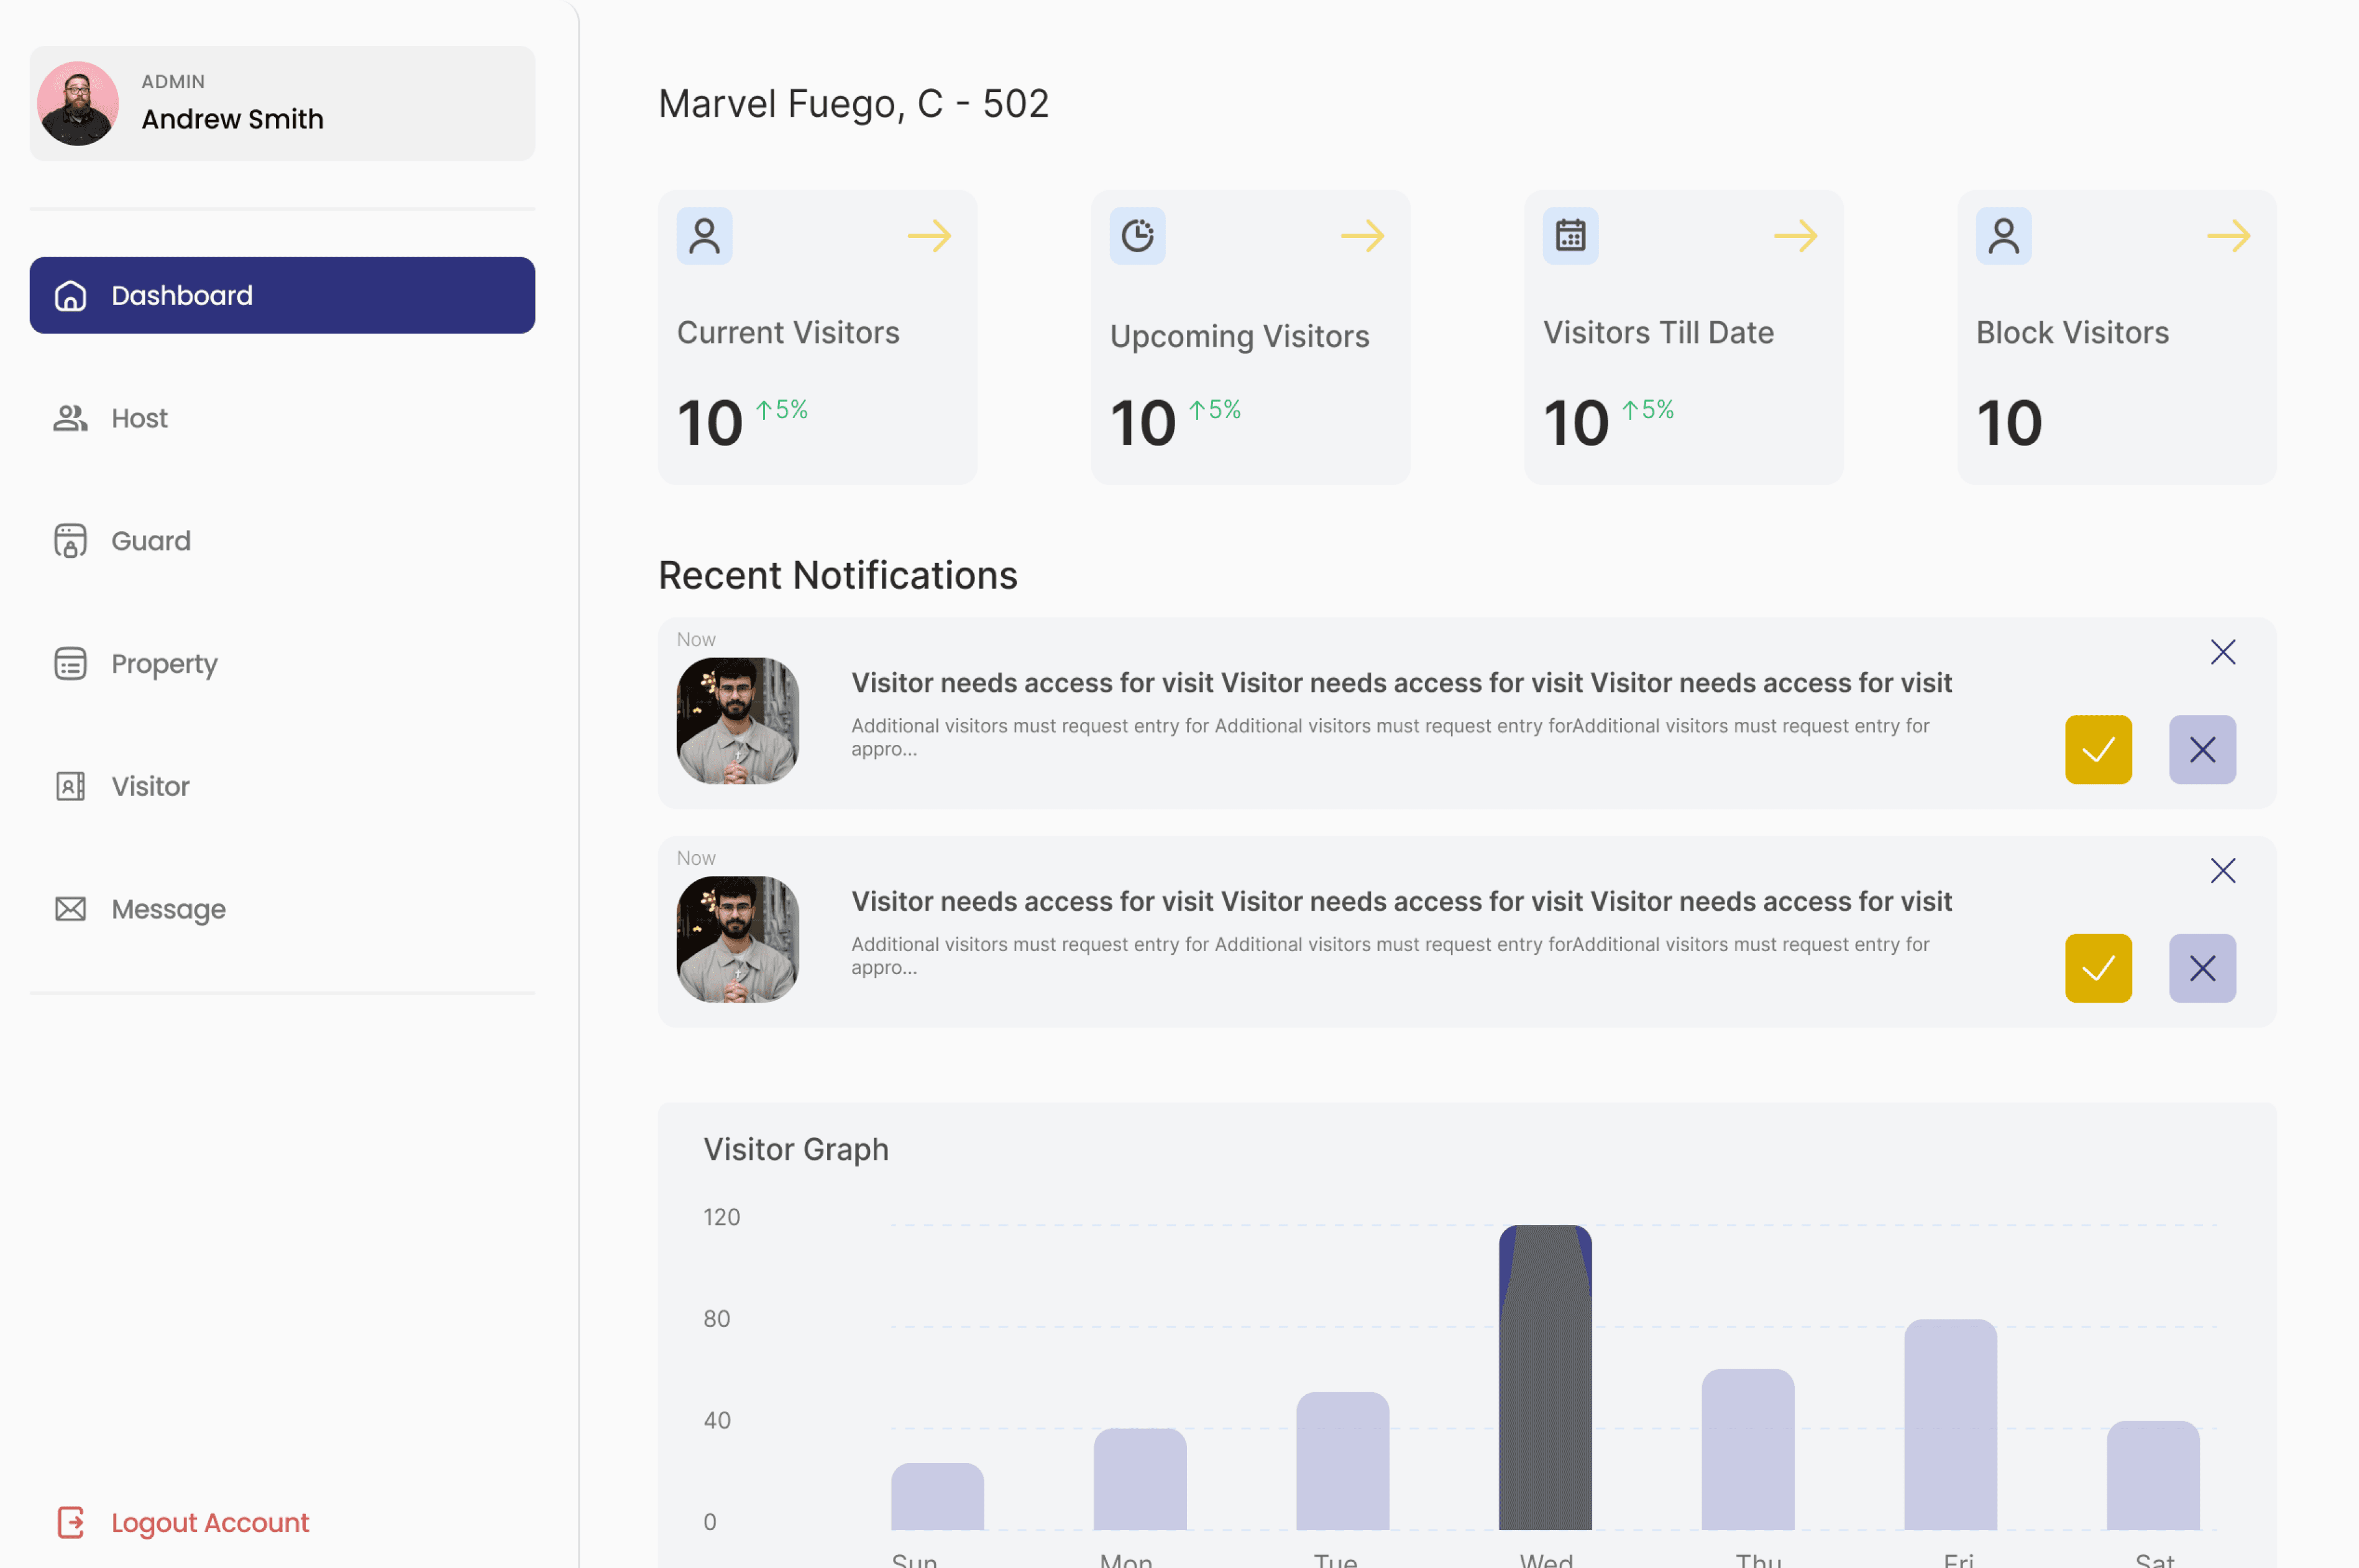The image size is (2359, 1568).
Task: Open Block Visitors via yellow arrow
Action: pyautogui.click(x=2228, y=236)
